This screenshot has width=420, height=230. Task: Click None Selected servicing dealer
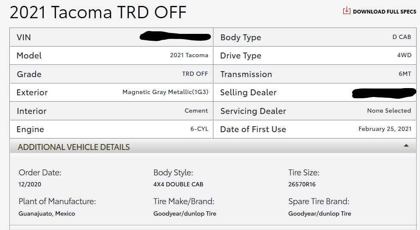coord(389,111)
